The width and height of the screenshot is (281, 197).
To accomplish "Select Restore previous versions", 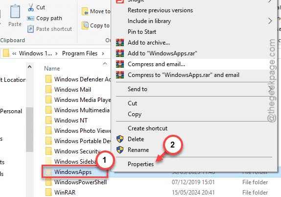I will 160,10.
